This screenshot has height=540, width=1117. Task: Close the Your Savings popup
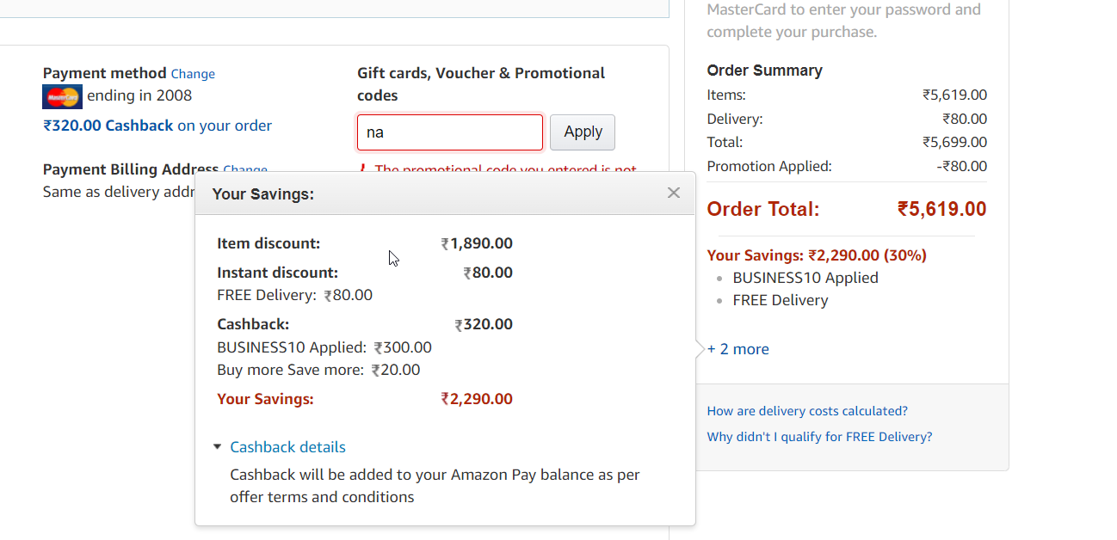674,193
